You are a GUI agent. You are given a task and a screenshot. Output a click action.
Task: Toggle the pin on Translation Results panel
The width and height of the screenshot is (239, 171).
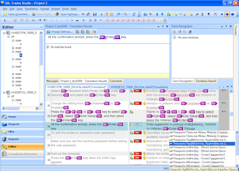click(163, 26)
